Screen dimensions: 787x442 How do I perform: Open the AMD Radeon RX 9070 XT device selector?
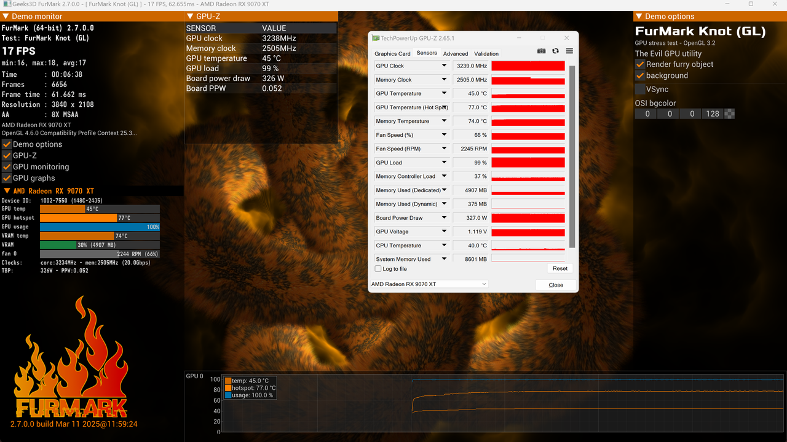pyautogui.click(x=429, y=284)
